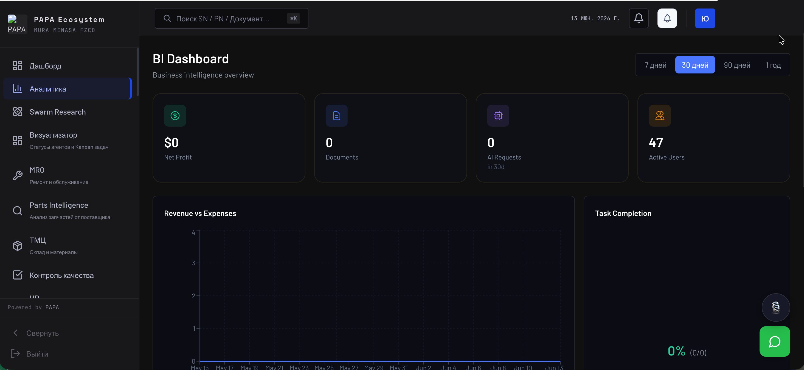Collapse sidebar with Свернуть

point(43,333)
